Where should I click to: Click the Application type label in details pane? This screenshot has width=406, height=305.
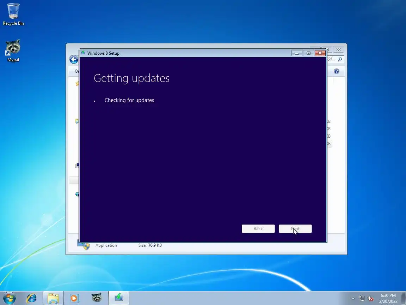106,245
